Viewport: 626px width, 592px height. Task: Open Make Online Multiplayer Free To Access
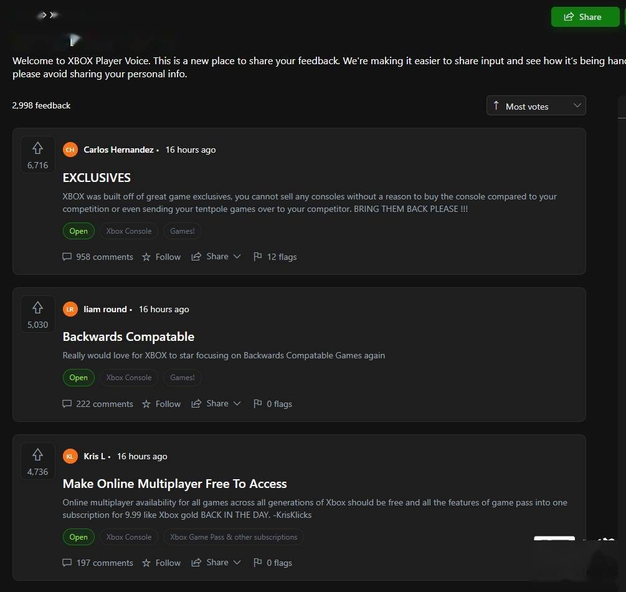click(175, 484)
